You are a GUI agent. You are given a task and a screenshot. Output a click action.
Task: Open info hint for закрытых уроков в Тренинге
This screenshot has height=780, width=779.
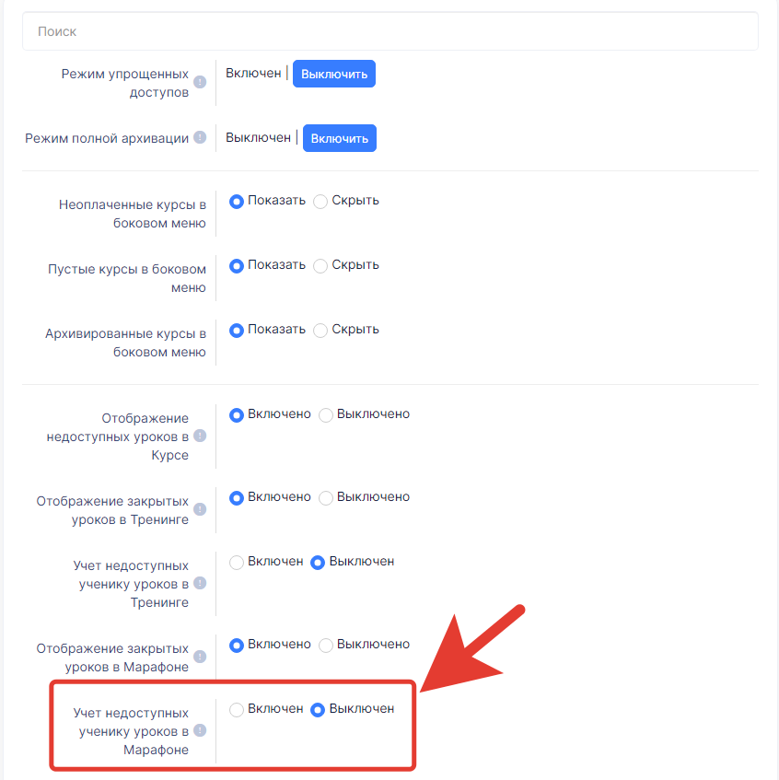coord(200,509)
